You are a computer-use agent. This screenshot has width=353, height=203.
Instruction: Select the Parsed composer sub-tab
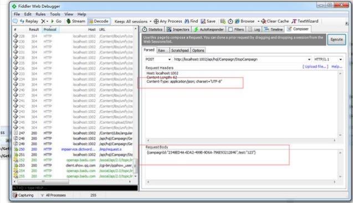[x=149, y=50]
